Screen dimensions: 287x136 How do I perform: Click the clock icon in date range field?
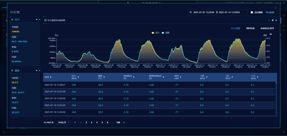click(x=190, y=12)
